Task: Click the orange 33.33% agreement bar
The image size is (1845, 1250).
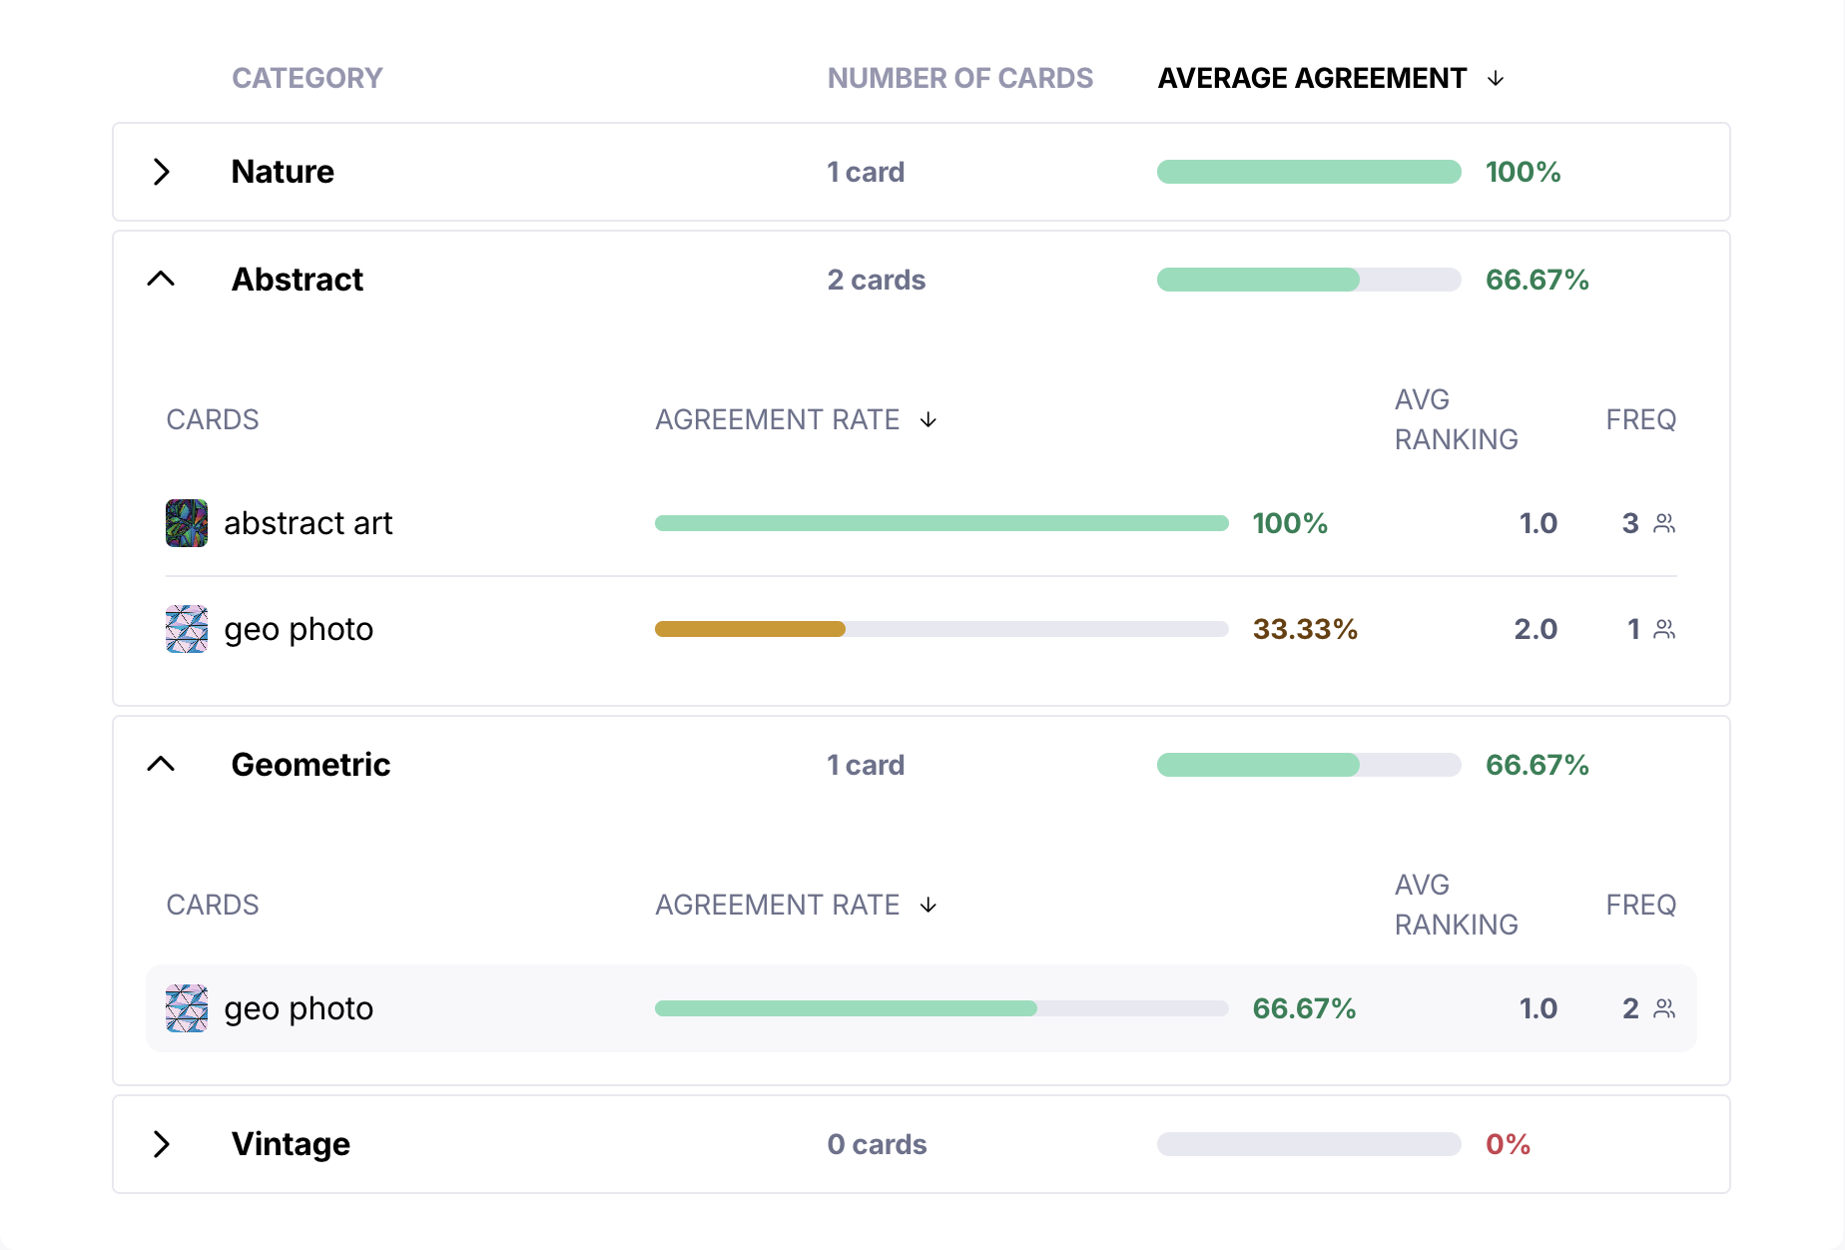Action: [x=750, y=629]
